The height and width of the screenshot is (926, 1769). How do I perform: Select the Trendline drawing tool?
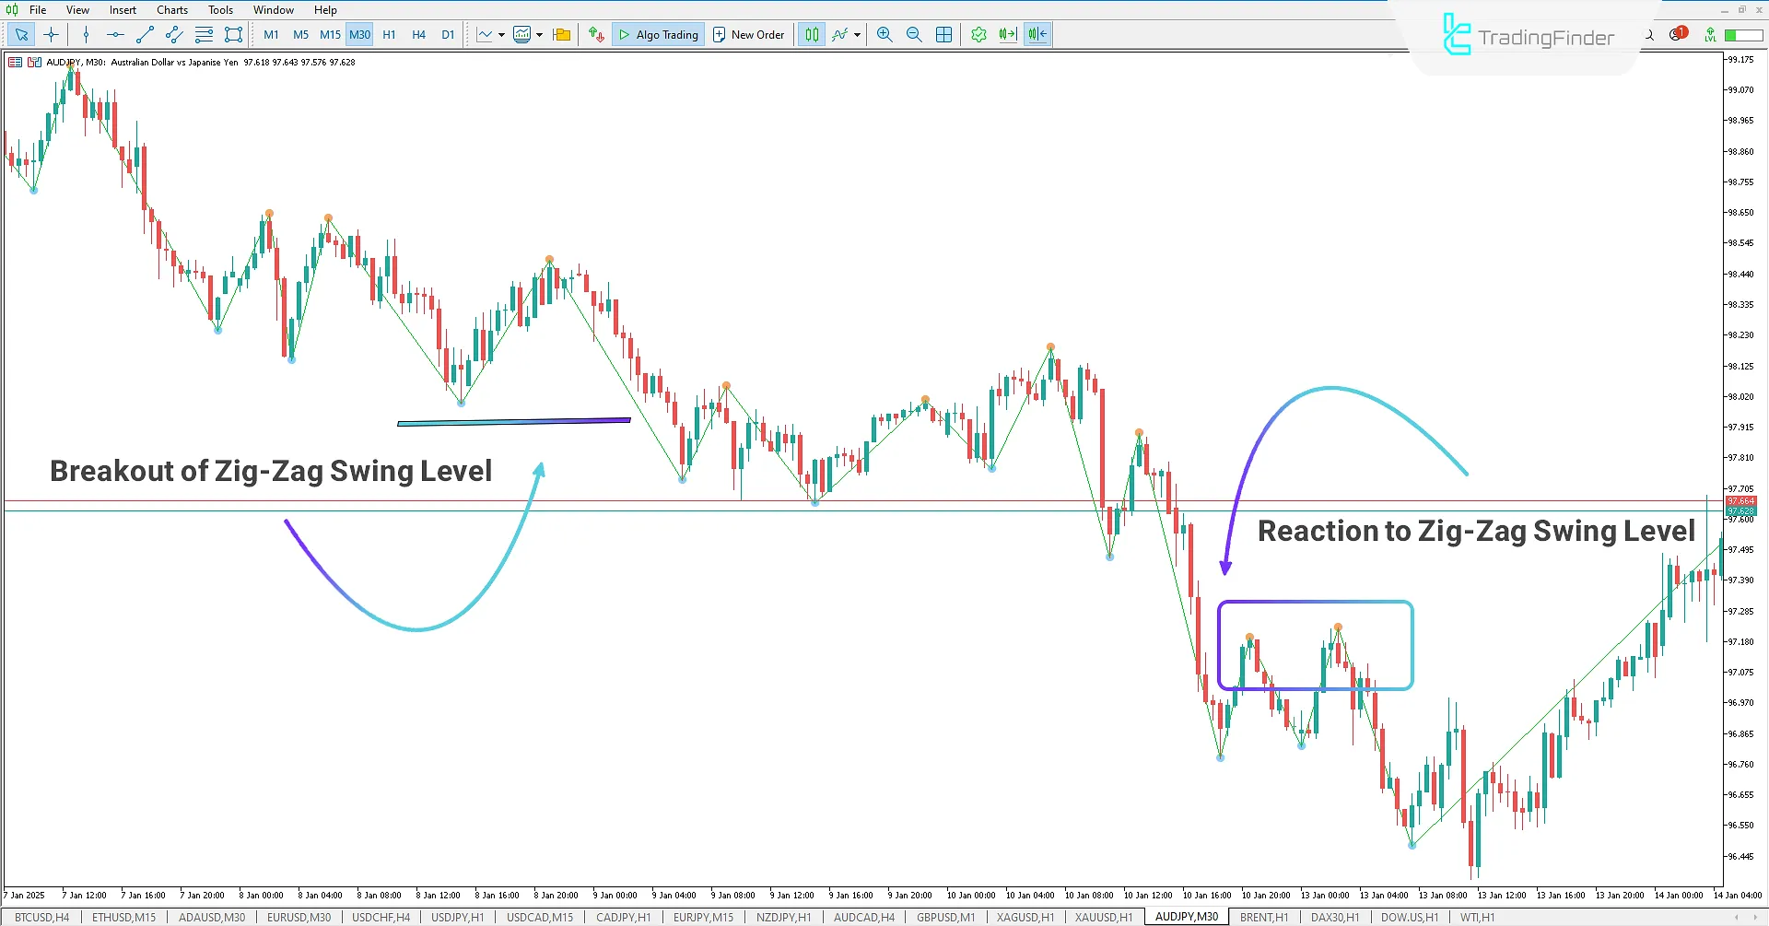(144, 34)
